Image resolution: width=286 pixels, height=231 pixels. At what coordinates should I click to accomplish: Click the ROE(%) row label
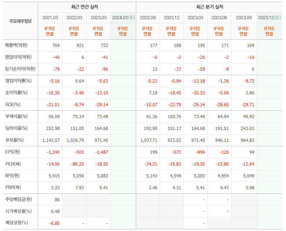click(x=13, y=105)
